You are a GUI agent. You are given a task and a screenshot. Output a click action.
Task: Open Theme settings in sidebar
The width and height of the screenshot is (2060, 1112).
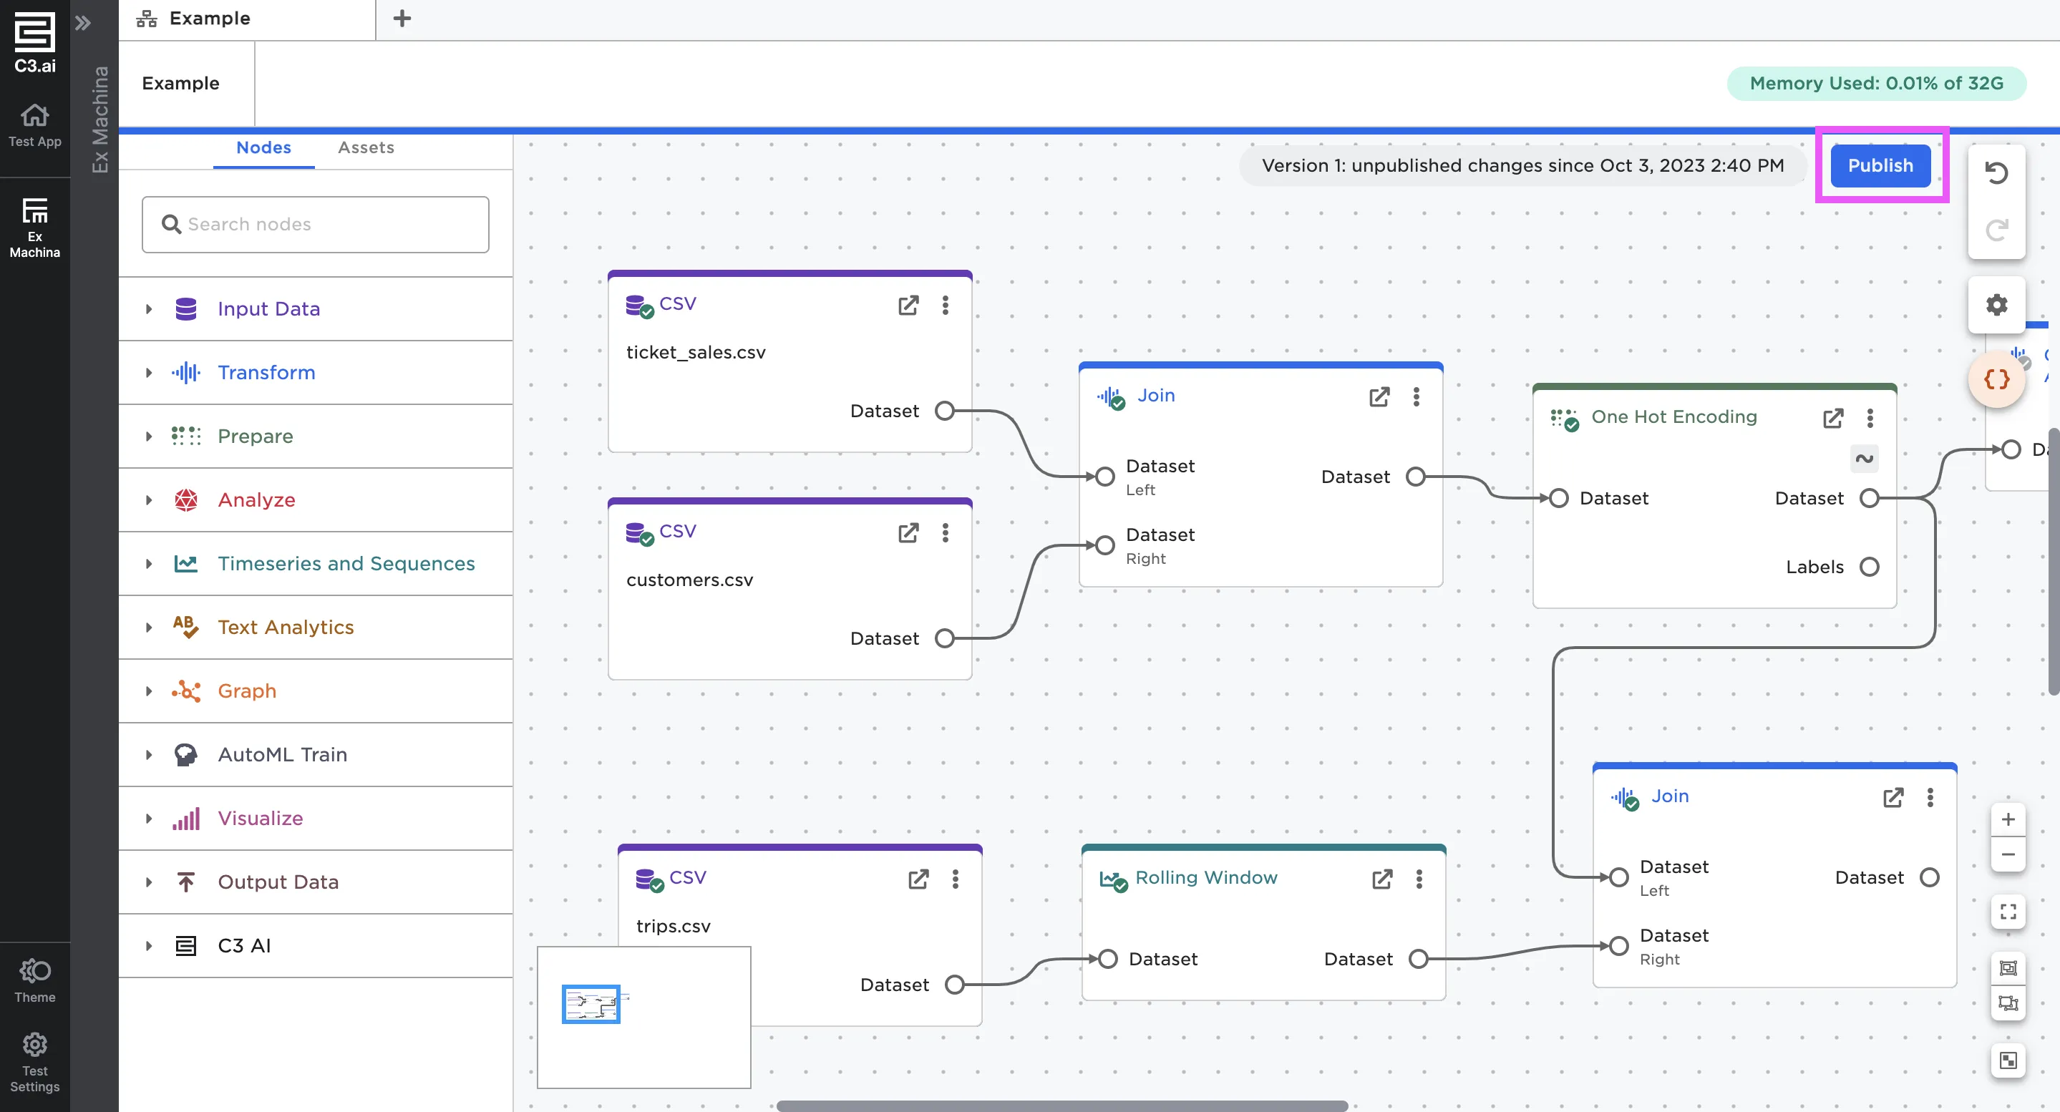click(x=34, y=980)
